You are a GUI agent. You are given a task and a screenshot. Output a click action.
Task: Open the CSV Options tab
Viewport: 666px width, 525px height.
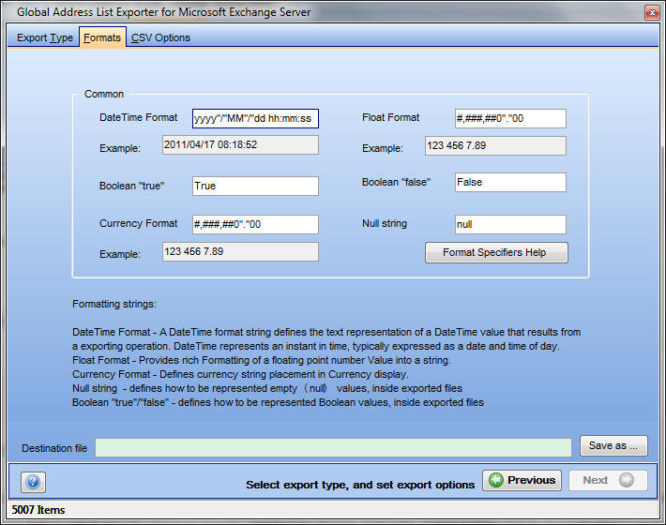click(160, 37)
